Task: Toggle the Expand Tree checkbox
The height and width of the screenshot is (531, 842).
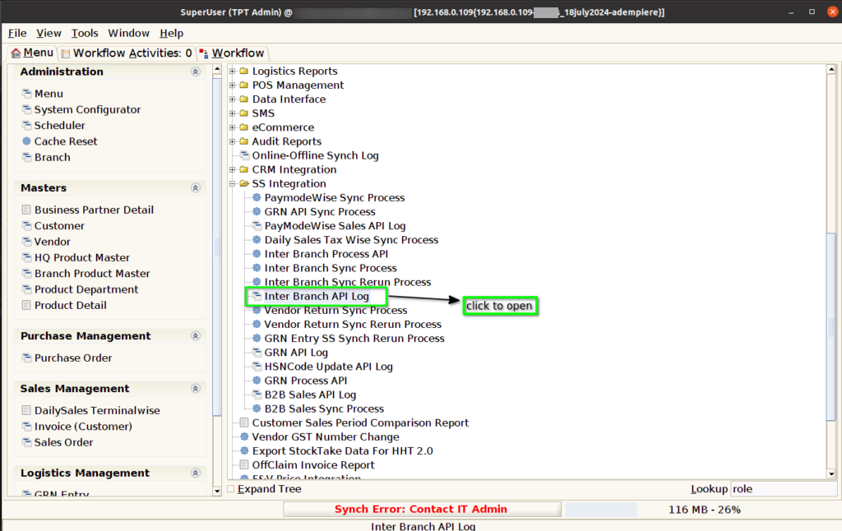Action: 231,488
